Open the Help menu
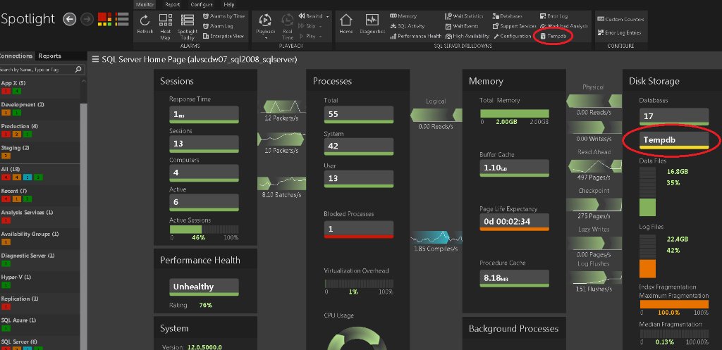The image size is (722, 350). [x=229, y=5]
